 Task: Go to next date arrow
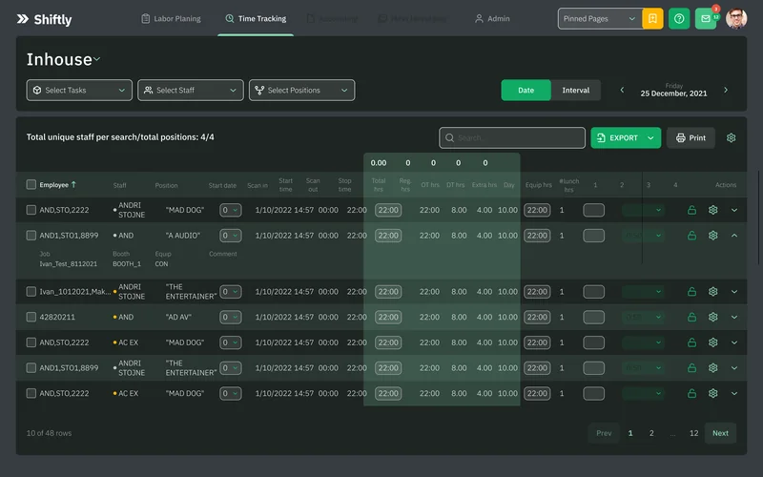tap(726, 90)
